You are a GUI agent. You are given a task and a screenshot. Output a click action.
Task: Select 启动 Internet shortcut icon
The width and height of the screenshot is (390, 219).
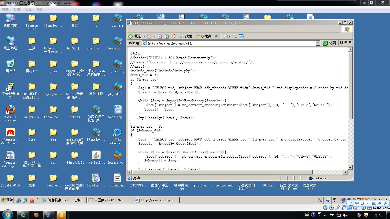click(118, 136)
